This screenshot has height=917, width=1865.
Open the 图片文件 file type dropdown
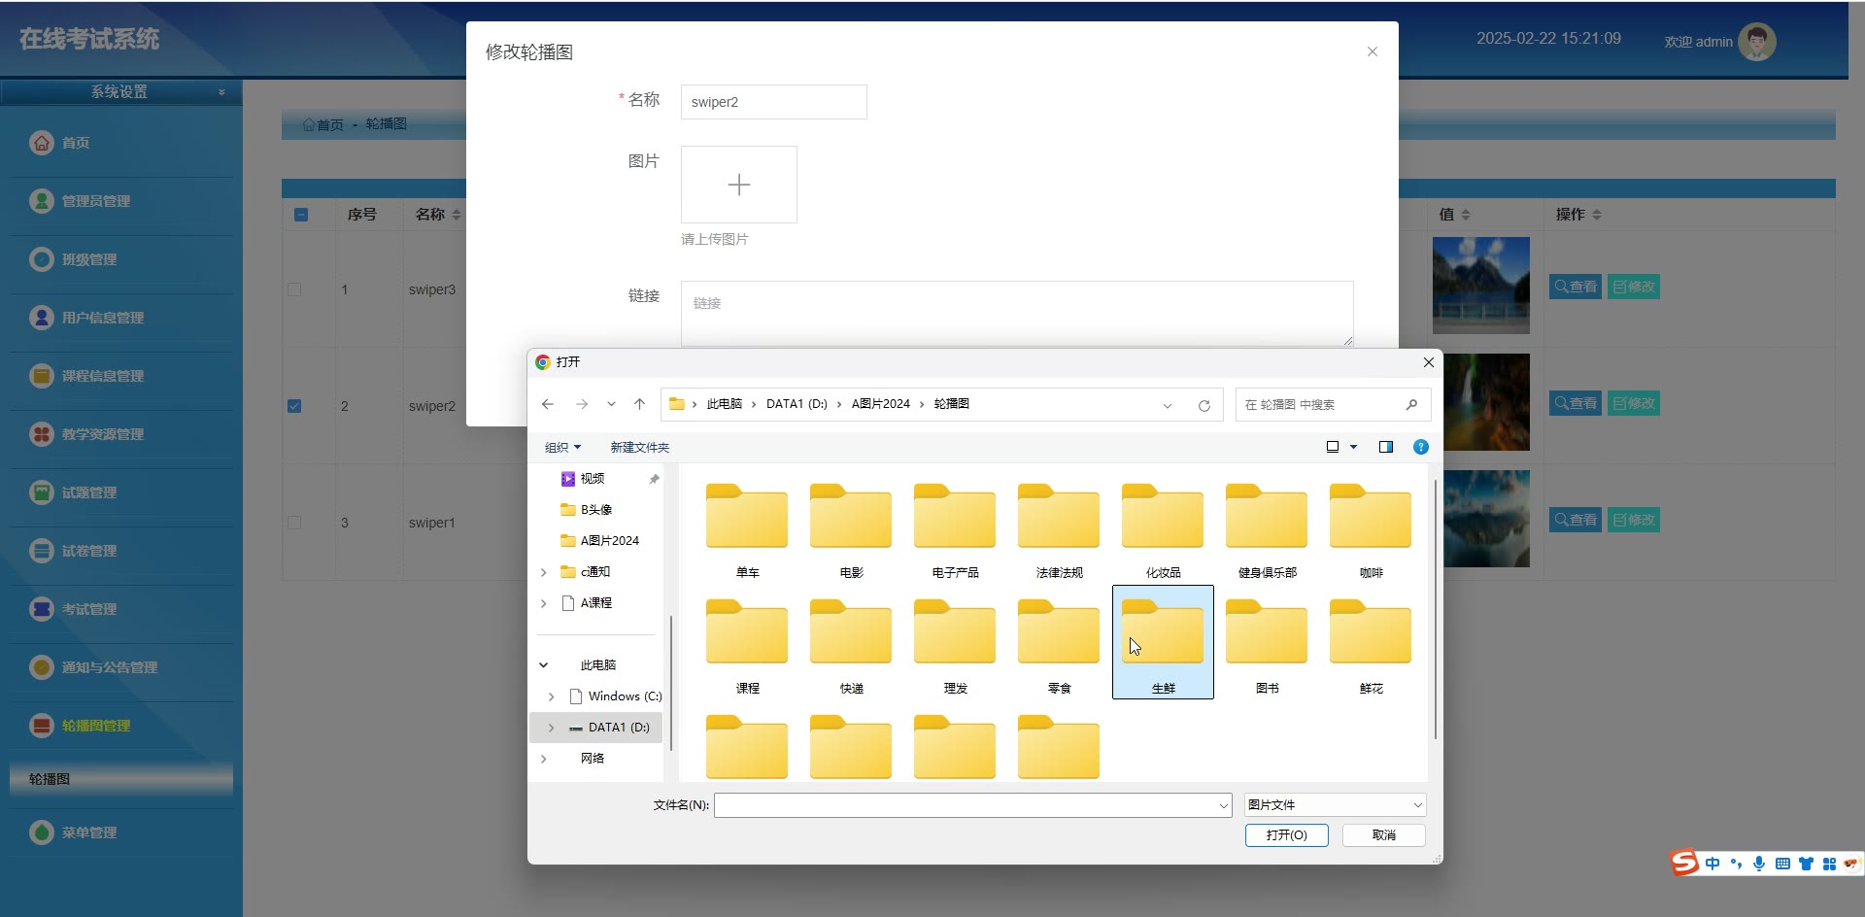pyautogui.click(x=1335, y=804)
